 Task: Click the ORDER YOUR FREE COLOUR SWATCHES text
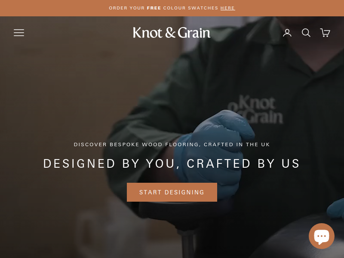[x=163, y=8]
